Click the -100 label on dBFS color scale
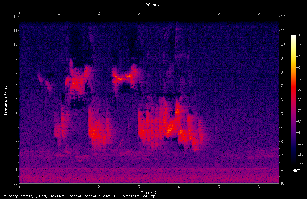The image size is (307, 199). pos(299,143)
